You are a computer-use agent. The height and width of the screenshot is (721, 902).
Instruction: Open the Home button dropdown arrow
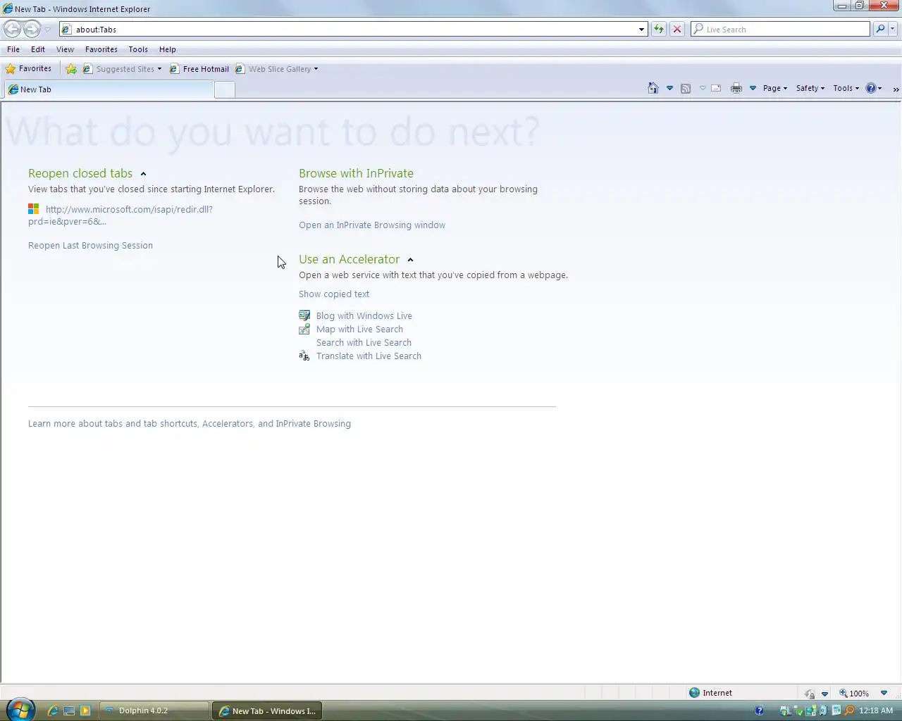[x=669, y=88]
